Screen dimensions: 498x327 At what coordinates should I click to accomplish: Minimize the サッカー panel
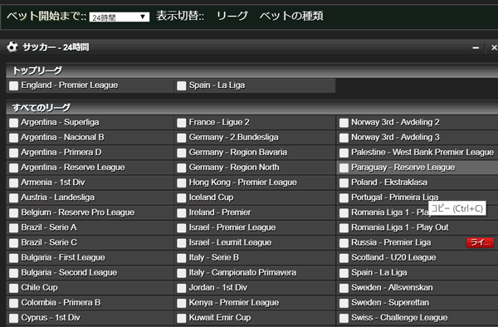476,47
